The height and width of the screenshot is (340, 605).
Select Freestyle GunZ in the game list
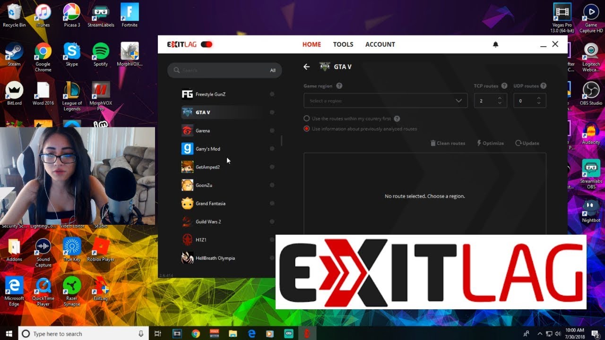(228, 94)
